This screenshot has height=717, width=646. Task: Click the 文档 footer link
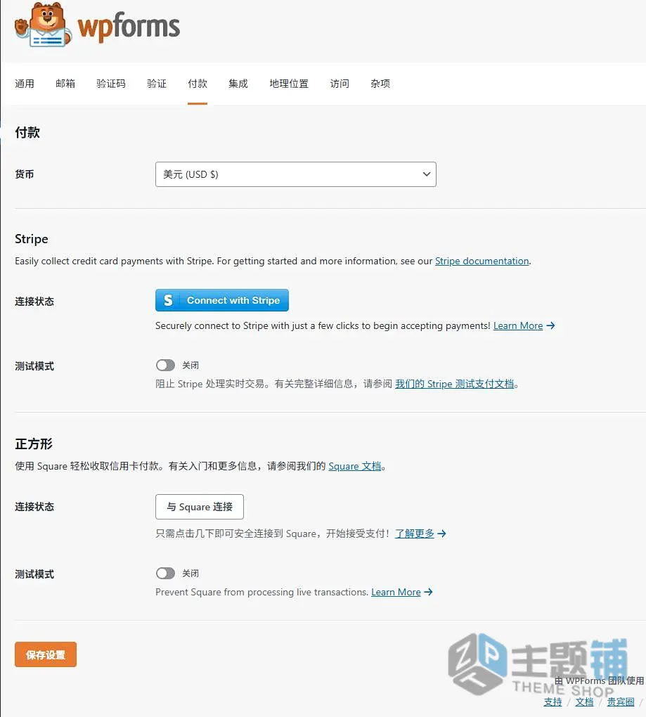coord(584,702)
